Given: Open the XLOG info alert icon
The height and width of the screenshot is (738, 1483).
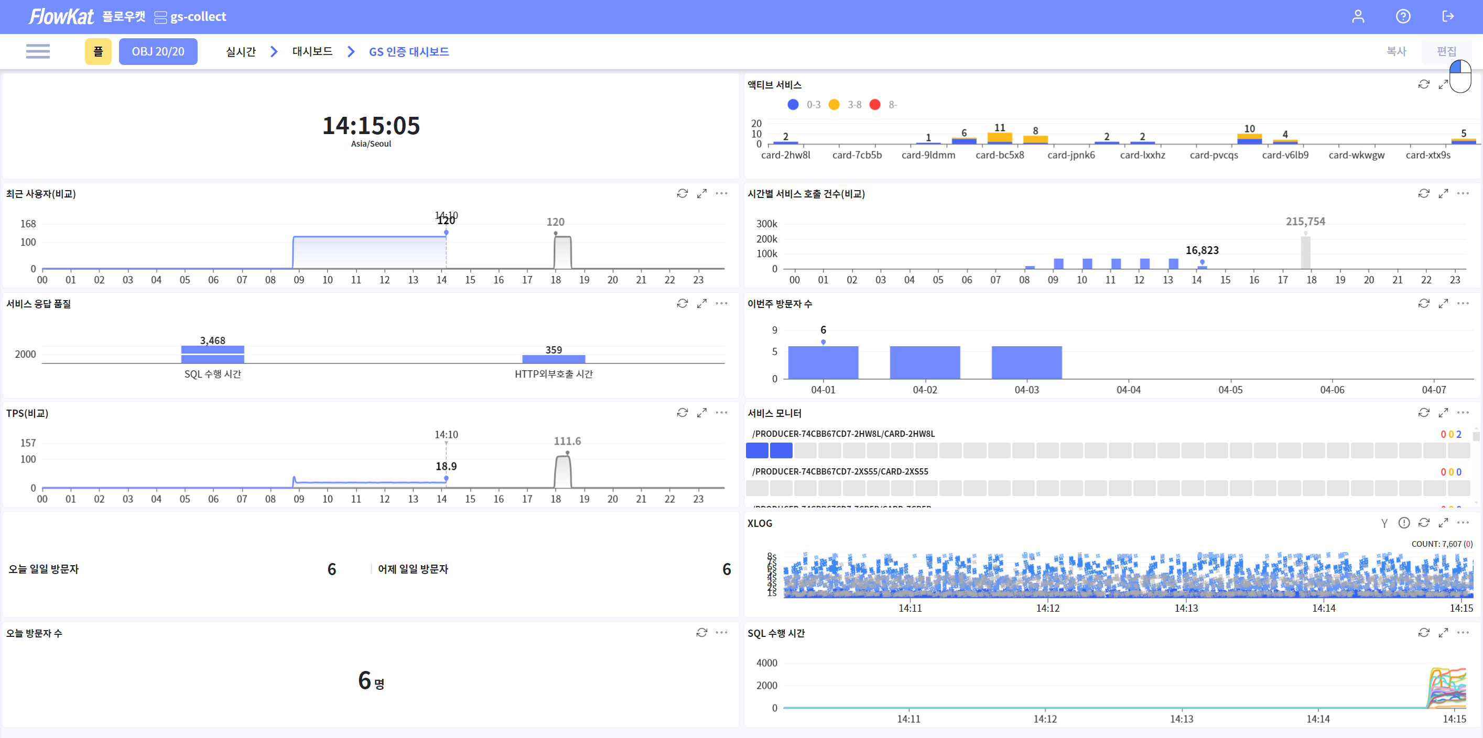Looking at the screenshot, I should [1403, 523].
